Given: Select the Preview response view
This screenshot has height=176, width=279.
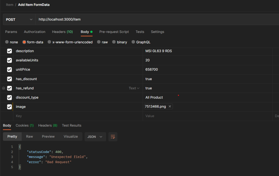Looking at the screenshot, I should (x=48, y=137).
